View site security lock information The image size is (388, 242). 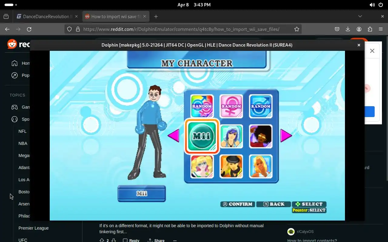coord(78,29)
